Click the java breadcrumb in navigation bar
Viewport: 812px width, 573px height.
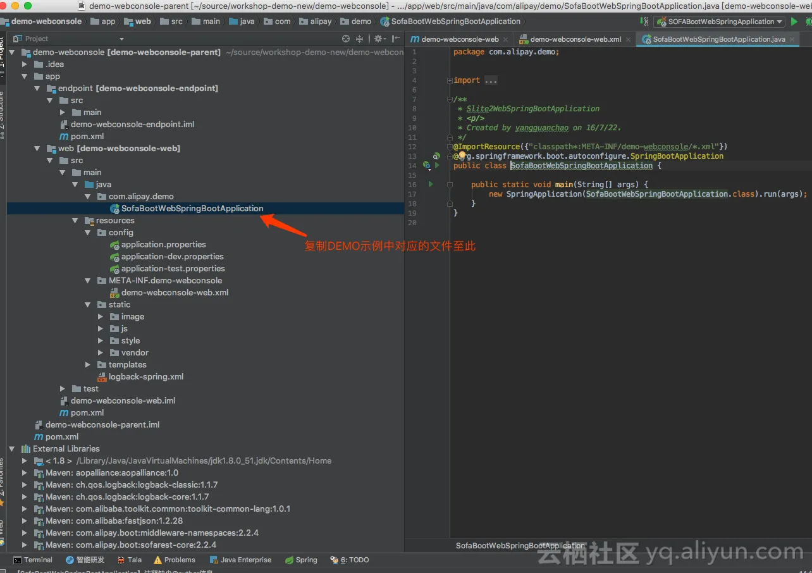[x=242, y=22]
